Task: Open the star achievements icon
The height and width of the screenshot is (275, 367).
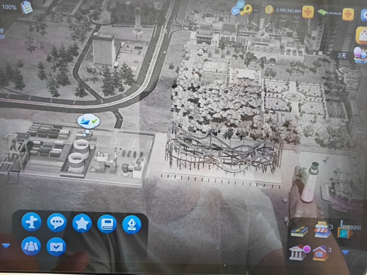Action: click(82, 223)
